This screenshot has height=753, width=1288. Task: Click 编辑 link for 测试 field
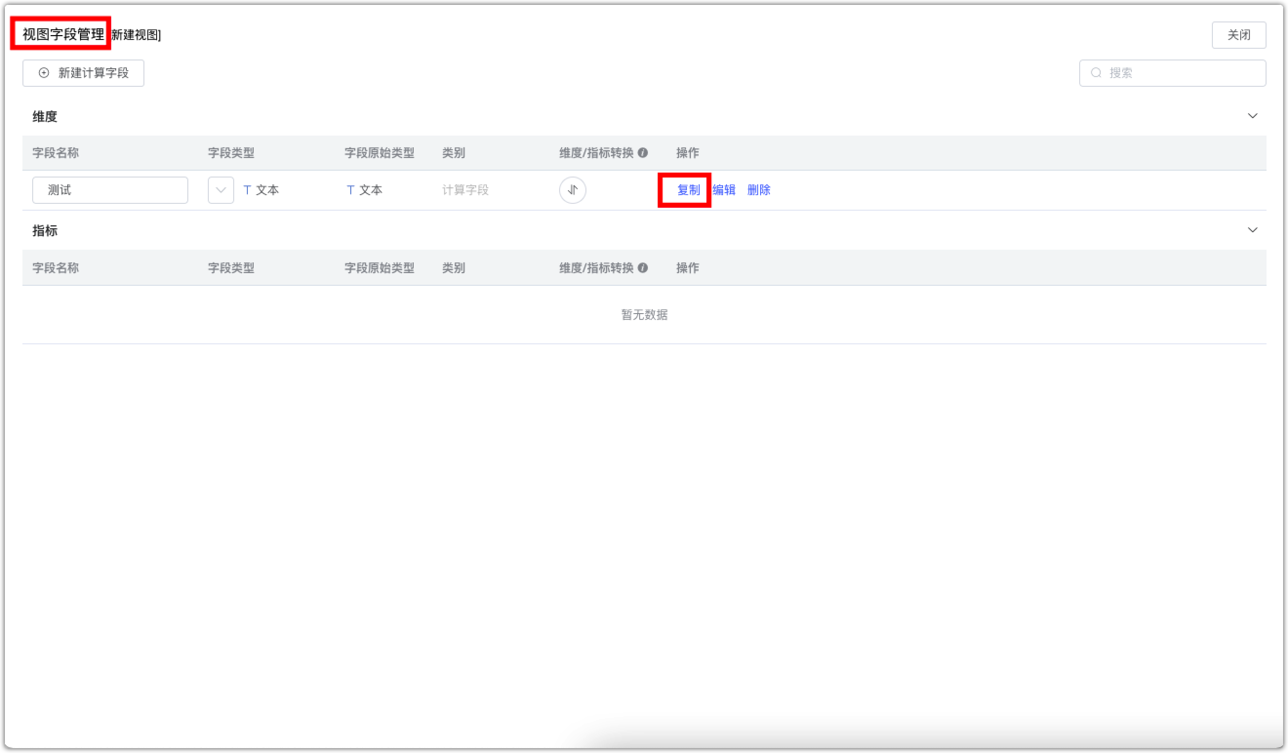(x=724, y=190)
